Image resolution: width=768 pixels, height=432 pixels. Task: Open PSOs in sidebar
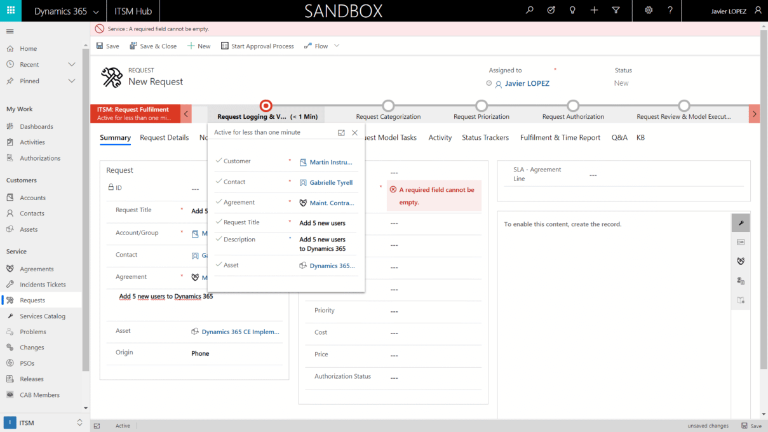coord(27,363)
